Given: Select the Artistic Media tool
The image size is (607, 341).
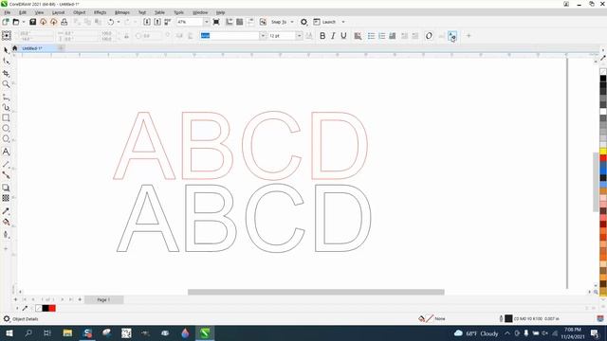Looking at the screenshot, I should [x=6, y=107].
